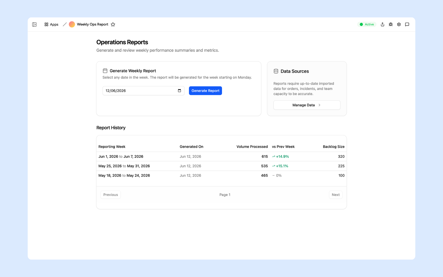Click the +15.1% trend indicator
Screen dimensions: 443x277
(x=280, y=166)
